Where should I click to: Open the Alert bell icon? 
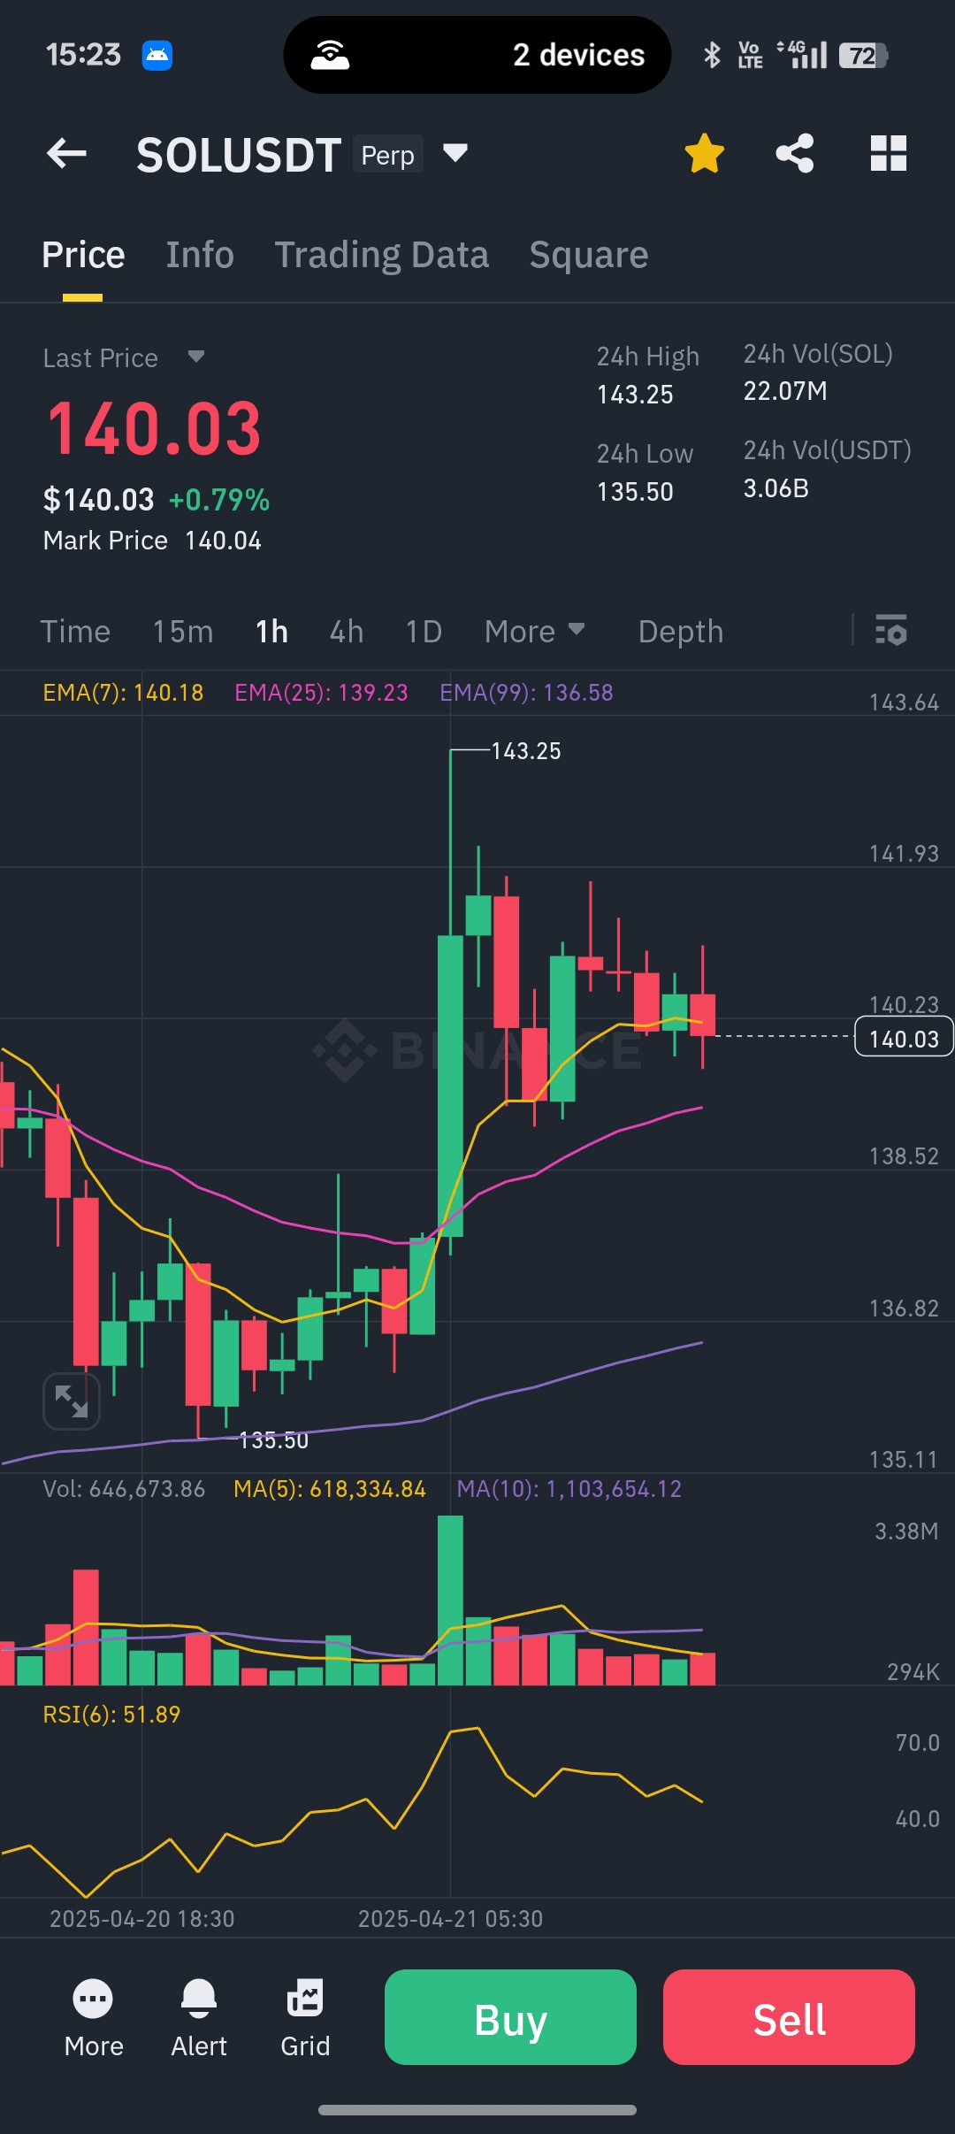tap(199, 2019)
